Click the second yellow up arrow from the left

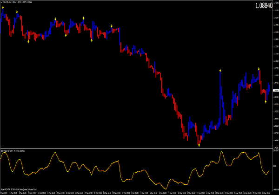point(66,35)
